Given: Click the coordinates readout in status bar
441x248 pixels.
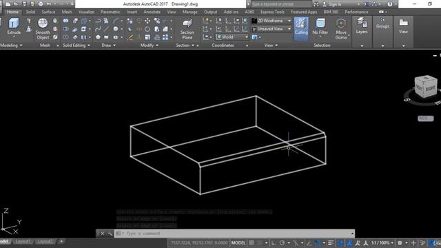Looking at the screenshot, I should pyautogui.click(x=199, y=242).
